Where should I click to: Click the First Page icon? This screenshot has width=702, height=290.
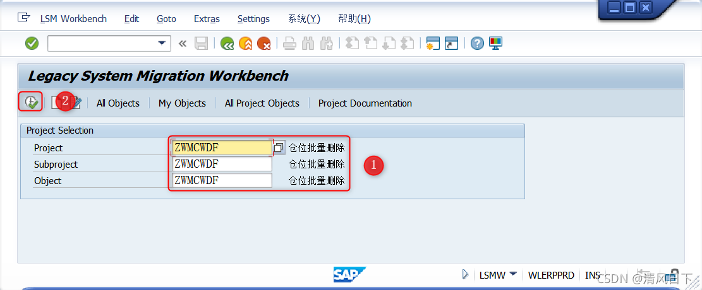coord(353,43)
